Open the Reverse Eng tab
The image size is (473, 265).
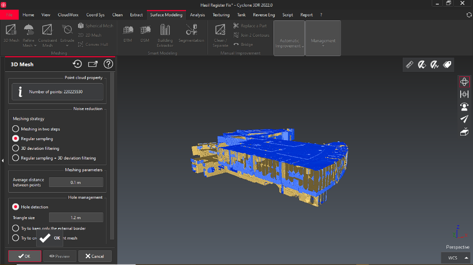264,15
